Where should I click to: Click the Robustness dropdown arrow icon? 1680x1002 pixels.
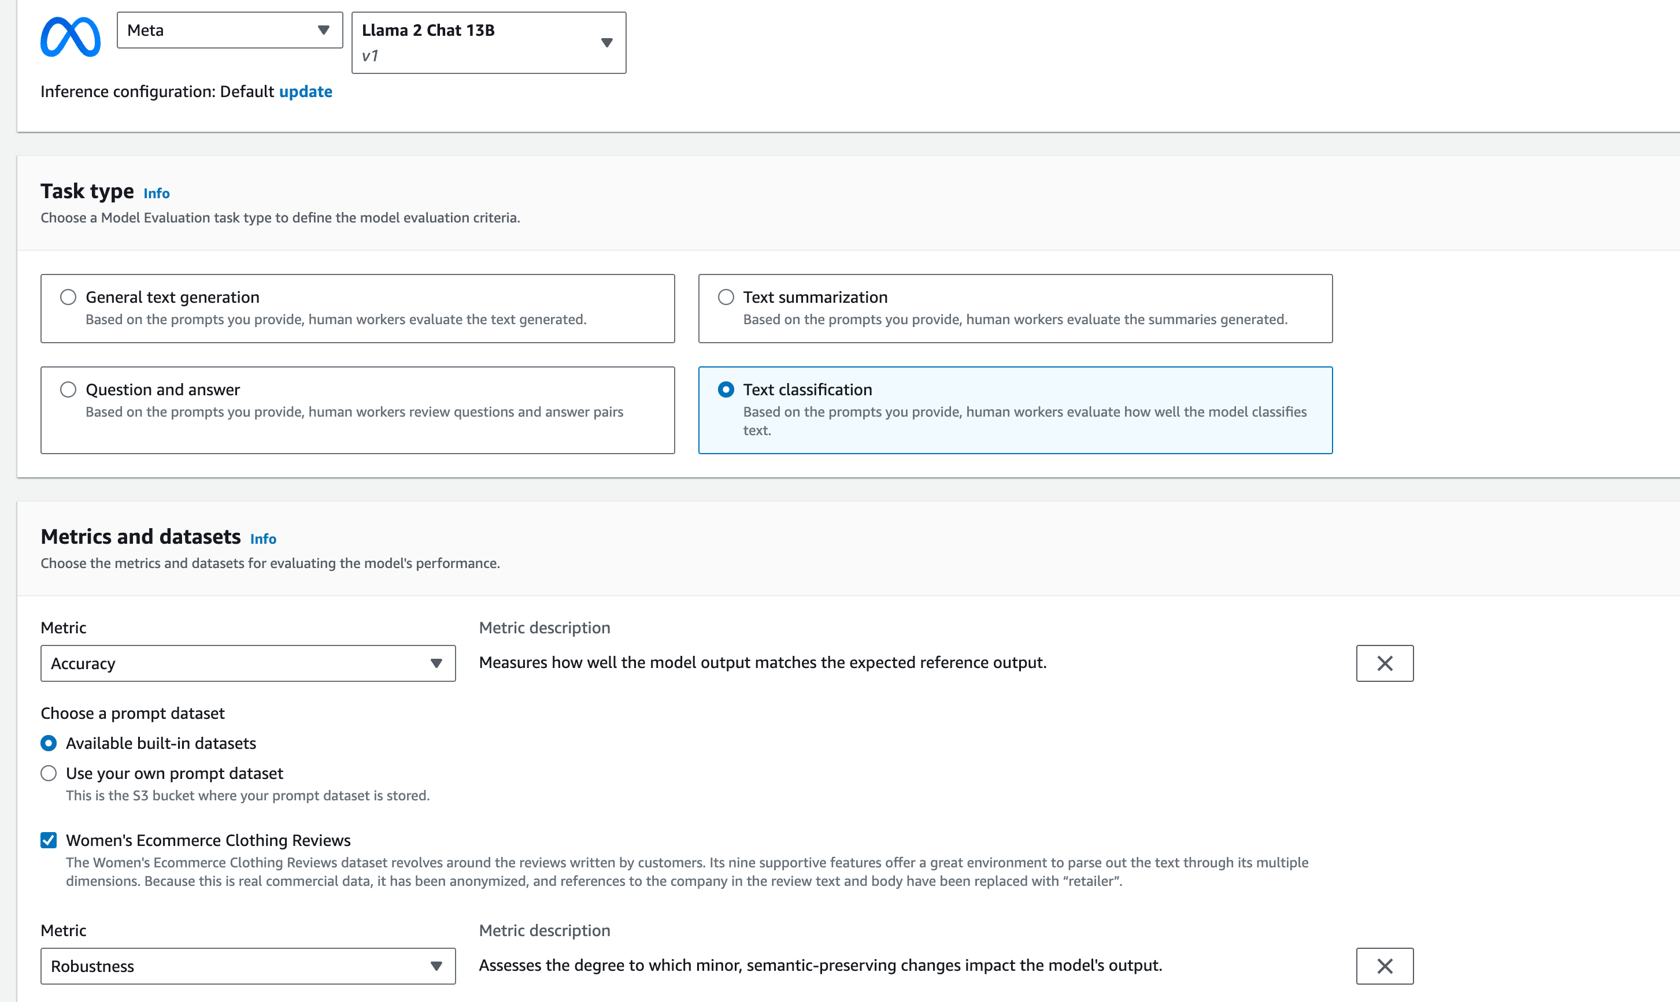tap(436, 966)
